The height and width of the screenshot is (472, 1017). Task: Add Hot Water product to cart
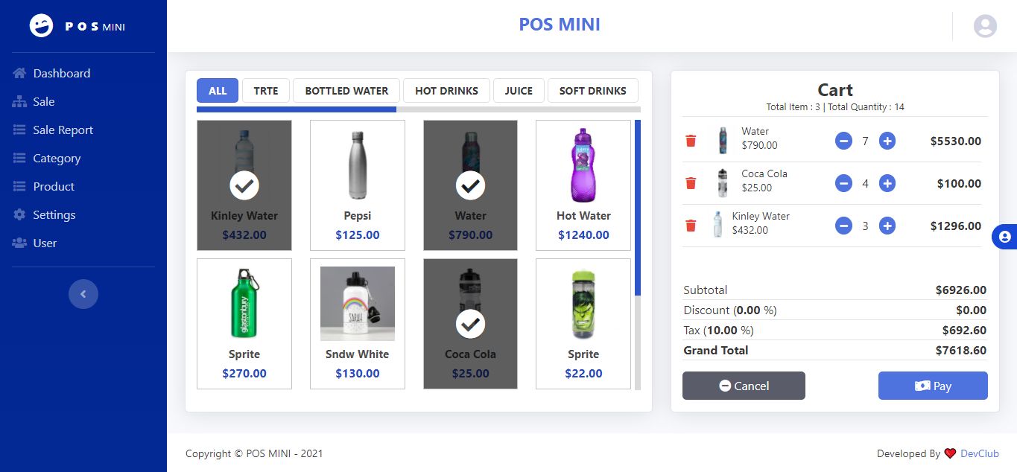(x=583, y=185)
